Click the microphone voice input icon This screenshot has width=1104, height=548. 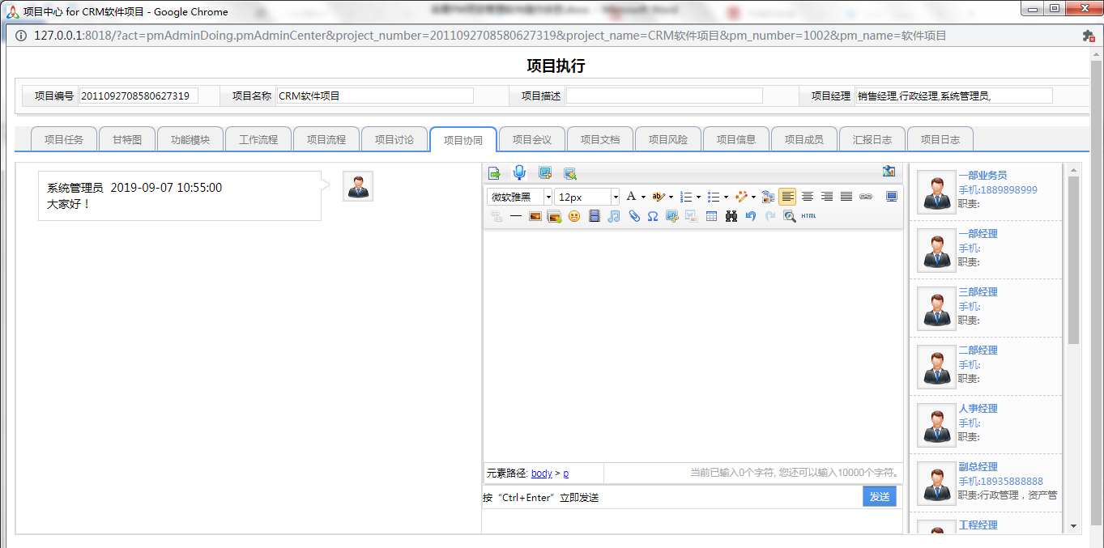point(519,172)
